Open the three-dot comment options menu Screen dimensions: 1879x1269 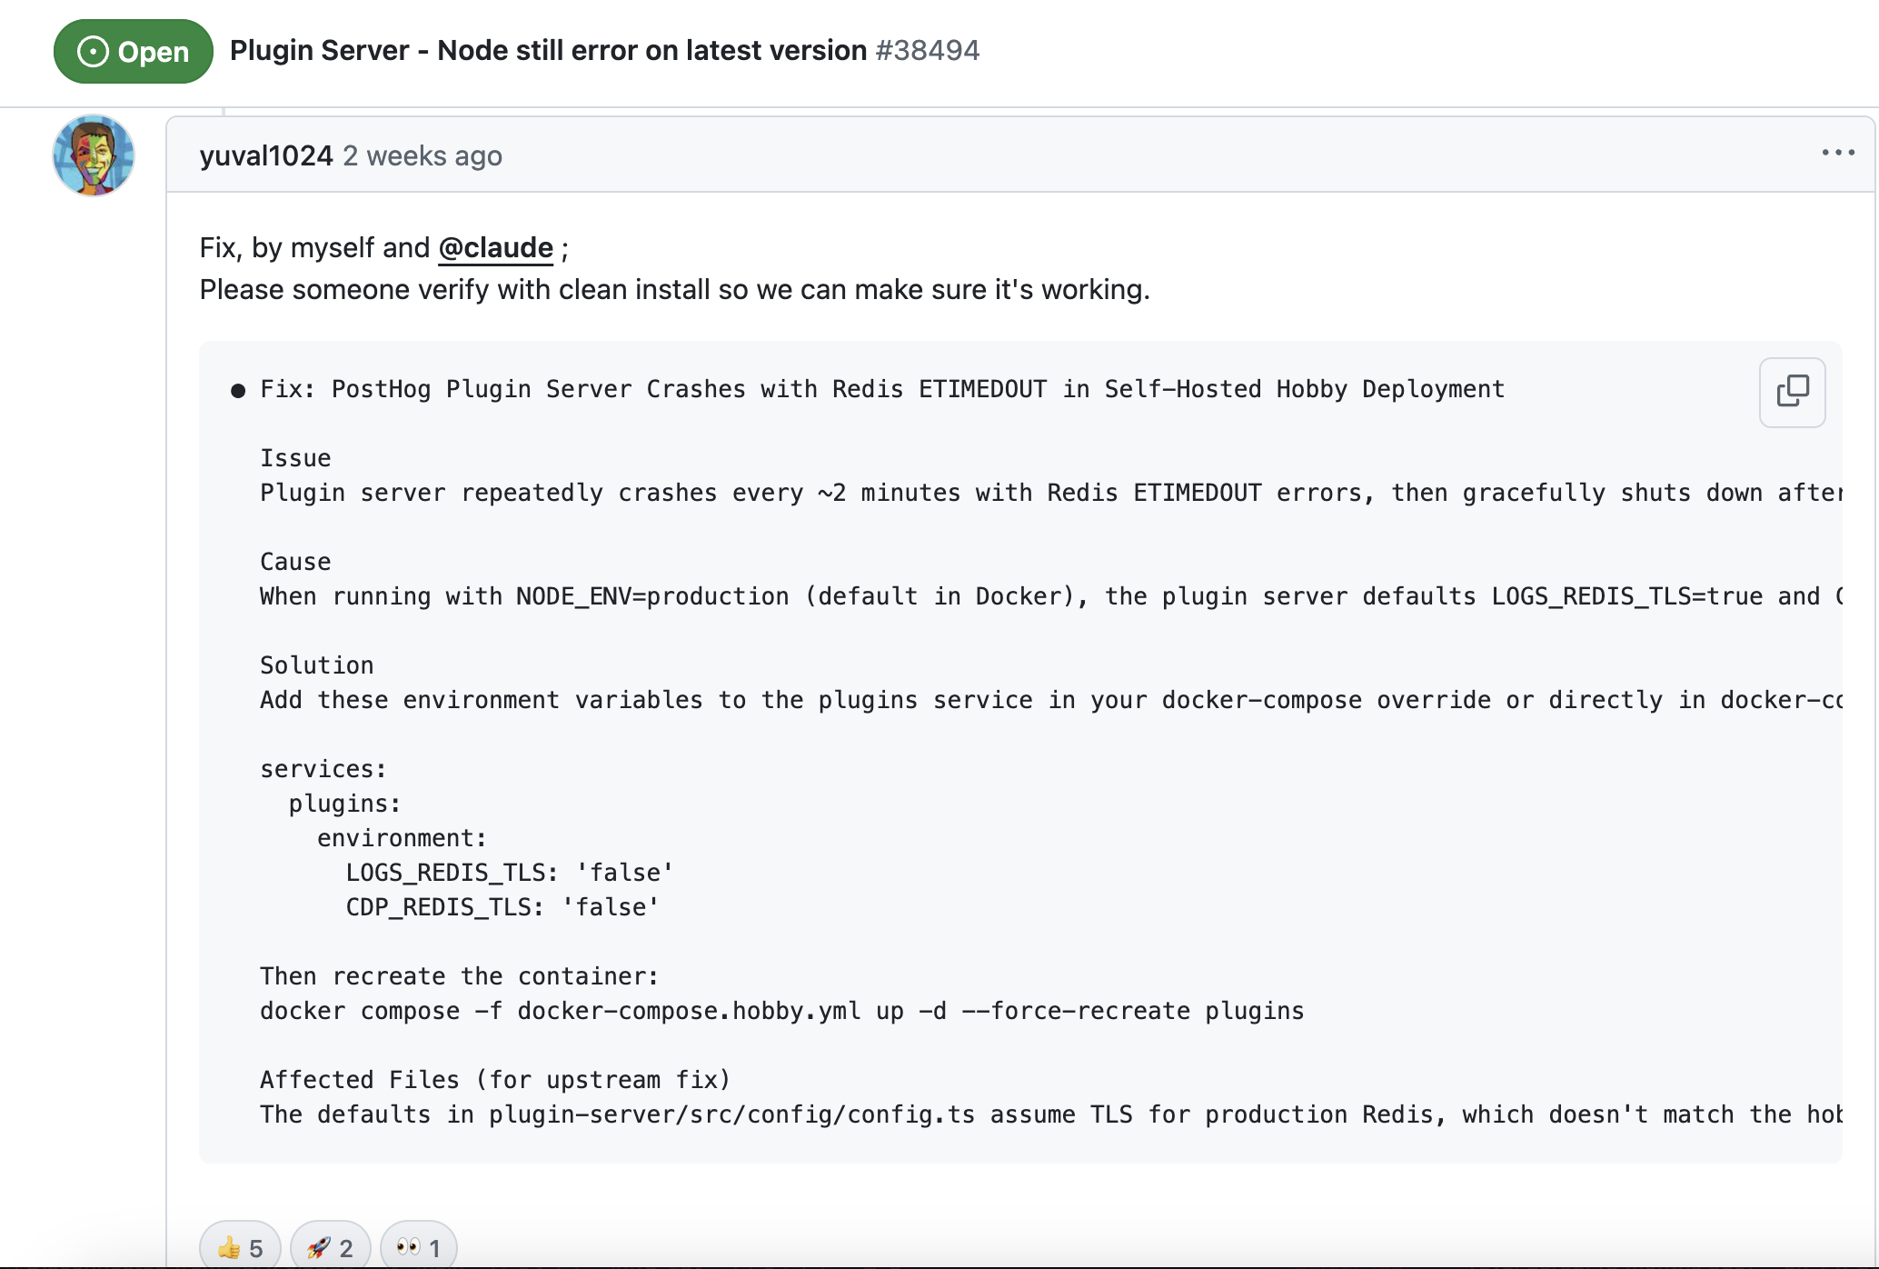click(1837, 153)
